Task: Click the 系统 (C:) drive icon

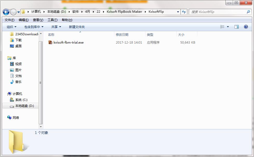Action: 12,100
